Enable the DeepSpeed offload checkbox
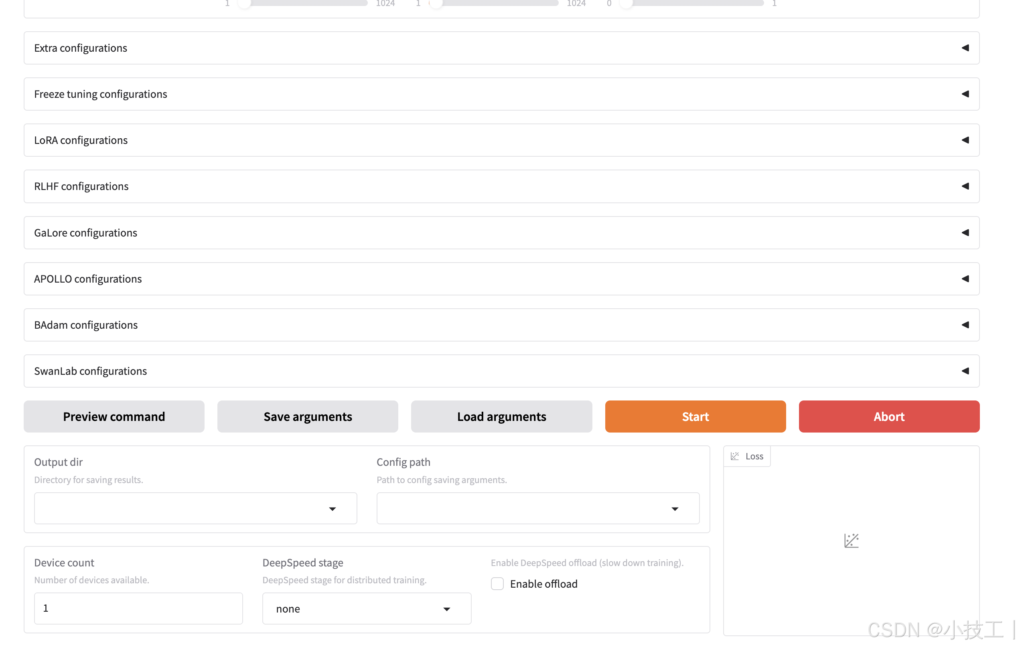Screen dimensions: 1026x647 (x=497, y=584)
